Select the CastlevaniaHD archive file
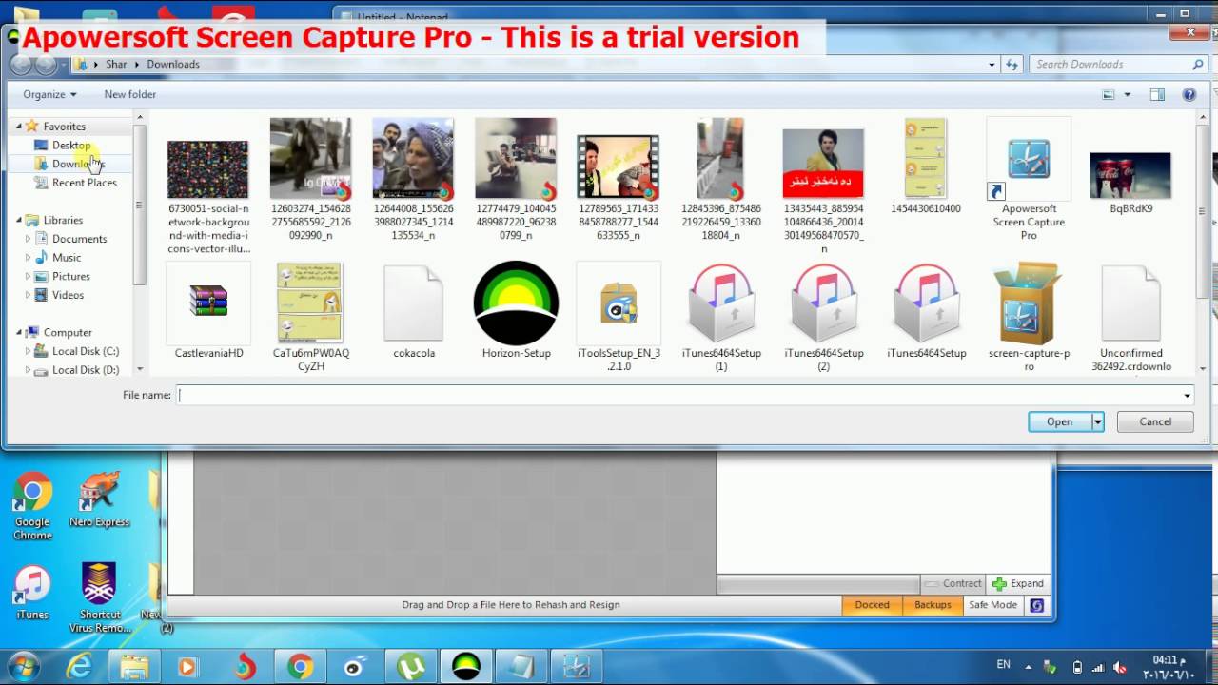 tap(208, 311)
